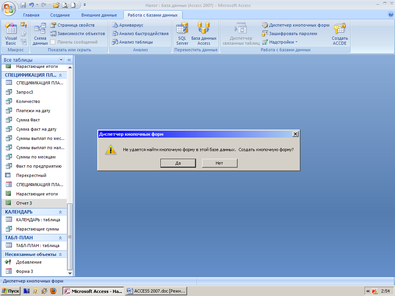The image size is (395, 296).
Task: Select ТАБЛ-ПЛАН : таблица item
Action: point(34,246)
